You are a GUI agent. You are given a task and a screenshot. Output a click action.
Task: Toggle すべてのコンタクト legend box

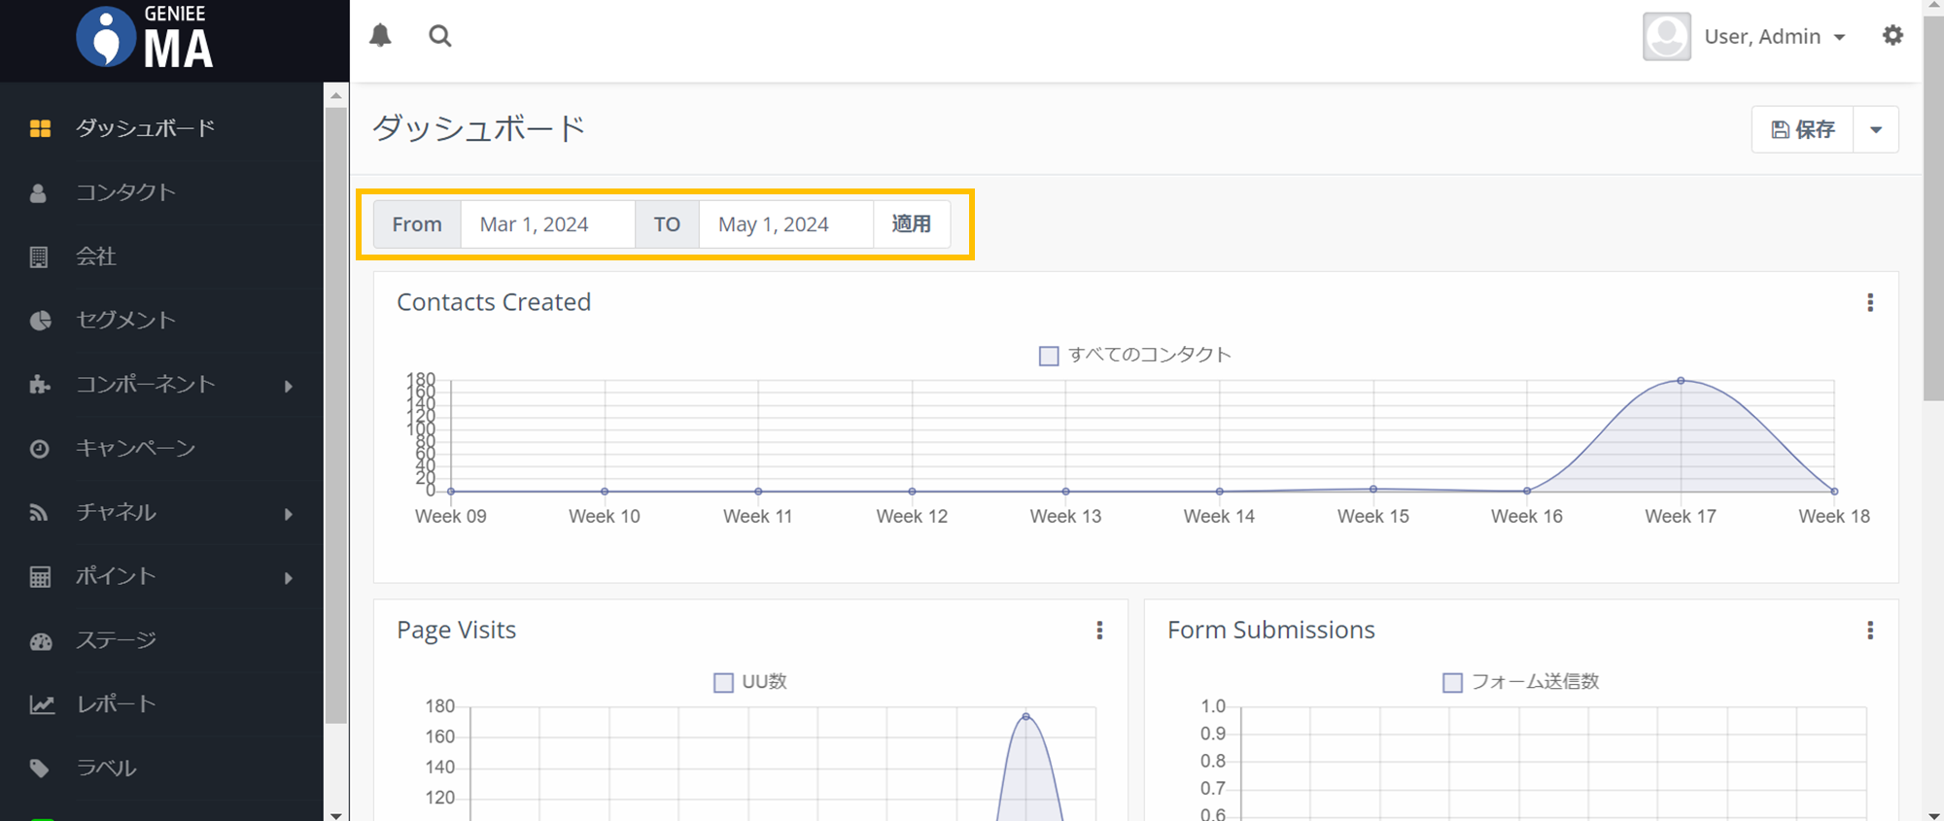1049,356
